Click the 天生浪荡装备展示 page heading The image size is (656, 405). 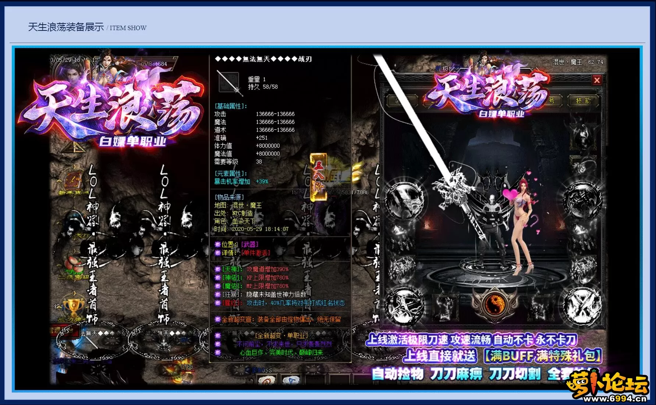tap(66, 27)
